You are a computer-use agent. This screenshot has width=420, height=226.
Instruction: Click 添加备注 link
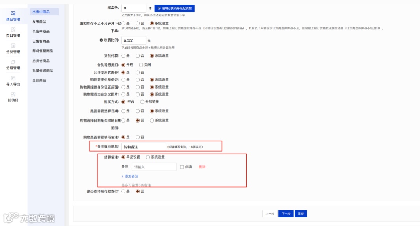coord(130,176)
